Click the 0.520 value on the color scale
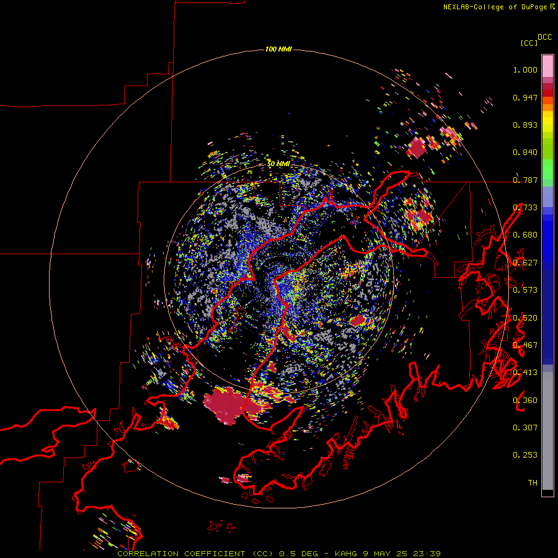 click(x=525, y=318)
